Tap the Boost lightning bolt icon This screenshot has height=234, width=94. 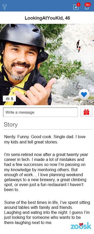click(x=76, y=8)
